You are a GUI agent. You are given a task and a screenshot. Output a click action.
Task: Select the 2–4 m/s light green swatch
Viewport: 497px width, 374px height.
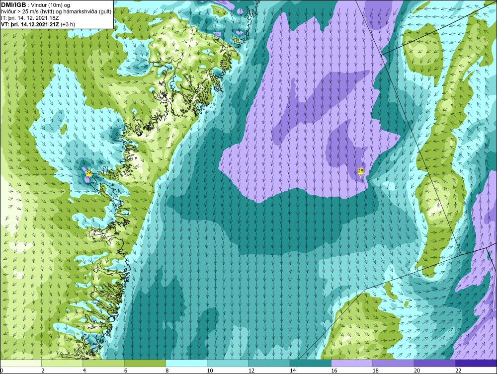click(x=62, y=363)
